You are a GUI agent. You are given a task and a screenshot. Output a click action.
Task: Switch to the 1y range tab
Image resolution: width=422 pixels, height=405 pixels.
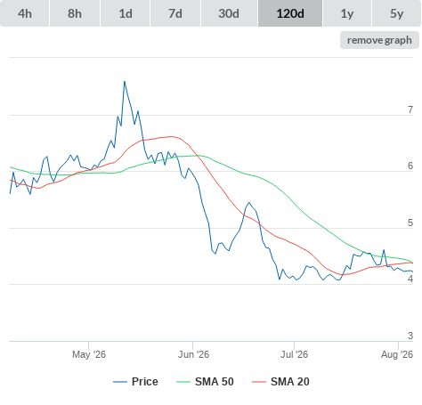pos(347,13)
